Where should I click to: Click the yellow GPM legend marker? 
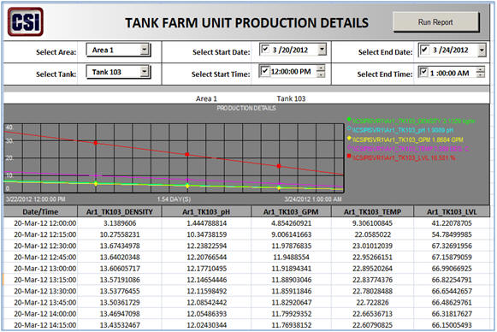(x=349, y=139)
